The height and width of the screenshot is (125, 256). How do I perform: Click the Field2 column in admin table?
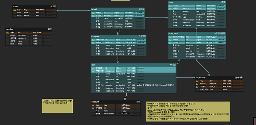coord(27,15)
